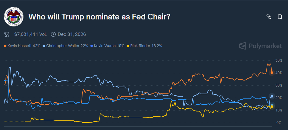Click the Federal Reserve seal image
The height and width of the screenshot is (130, 288).
coord(14,16)
